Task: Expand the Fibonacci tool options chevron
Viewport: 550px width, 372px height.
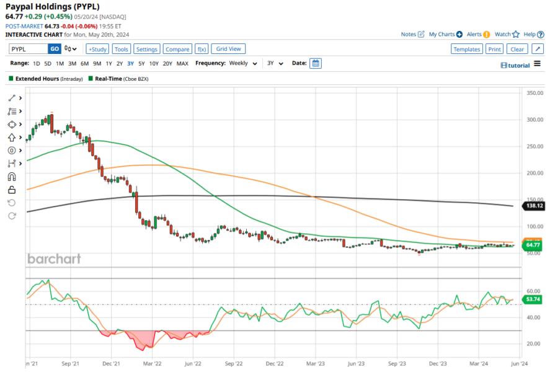Action: coord(20,151)
